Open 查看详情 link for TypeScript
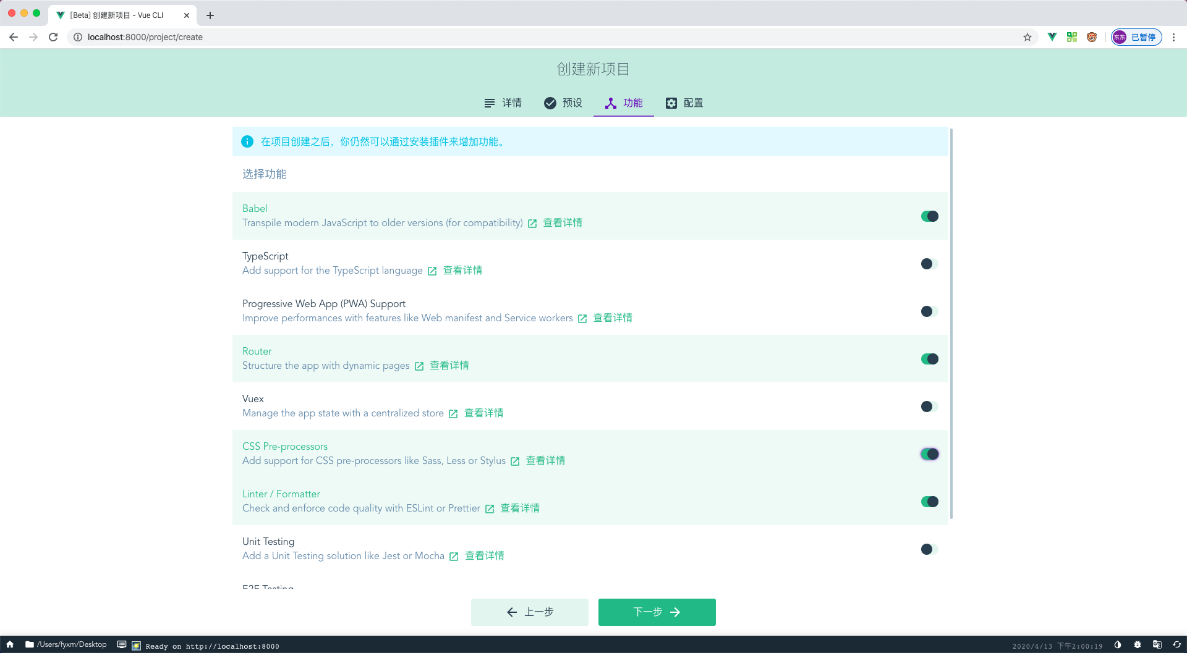1187x653 pixels. tap(462, 271)
